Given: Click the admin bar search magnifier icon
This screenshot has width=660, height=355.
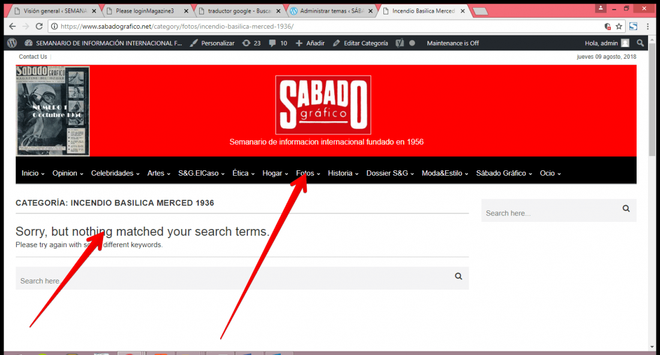Looking at the screenshot, I should tap(640, 43).
